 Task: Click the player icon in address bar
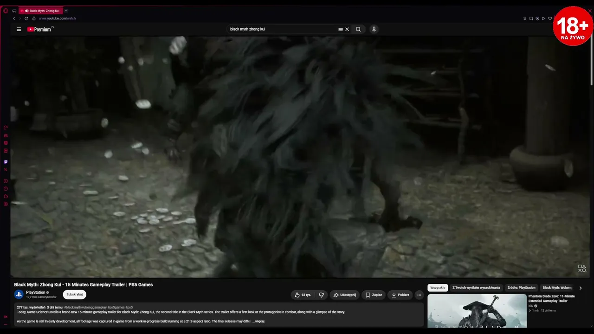pos(543,19)
